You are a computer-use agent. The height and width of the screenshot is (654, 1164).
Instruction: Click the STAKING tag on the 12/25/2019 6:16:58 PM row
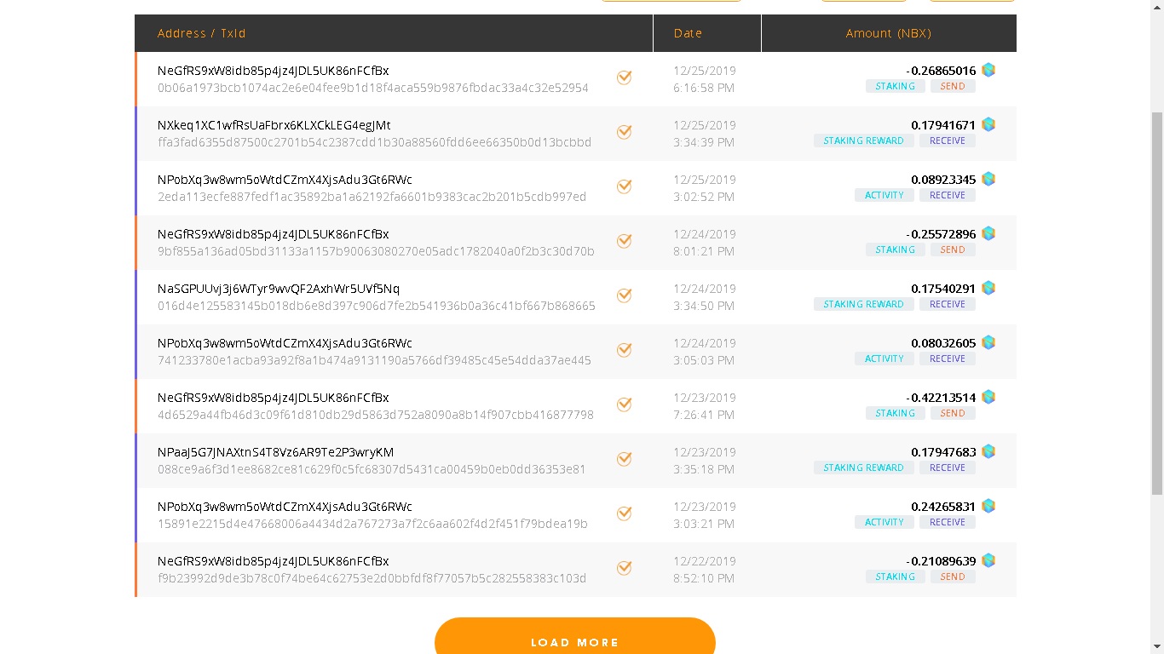(896, 86)
